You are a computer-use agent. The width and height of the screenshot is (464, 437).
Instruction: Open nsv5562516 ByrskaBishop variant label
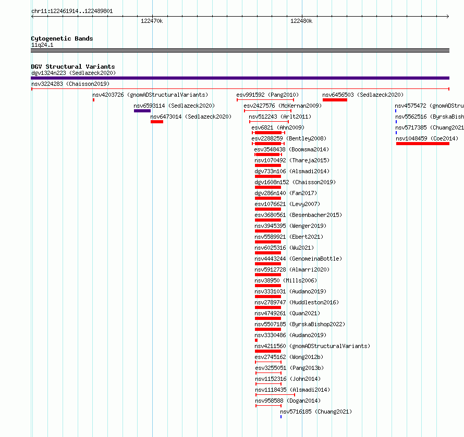pos(430,117)
